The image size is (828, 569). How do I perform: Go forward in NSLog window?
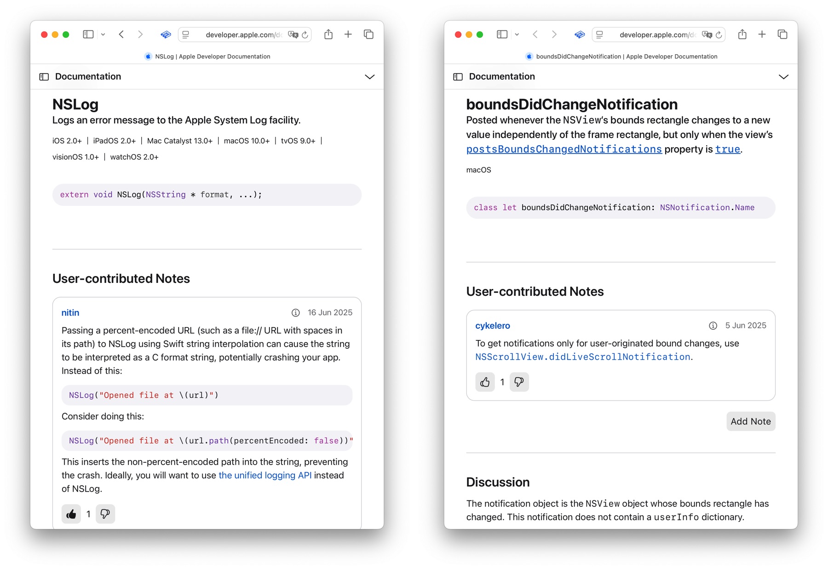coord(140,34)
